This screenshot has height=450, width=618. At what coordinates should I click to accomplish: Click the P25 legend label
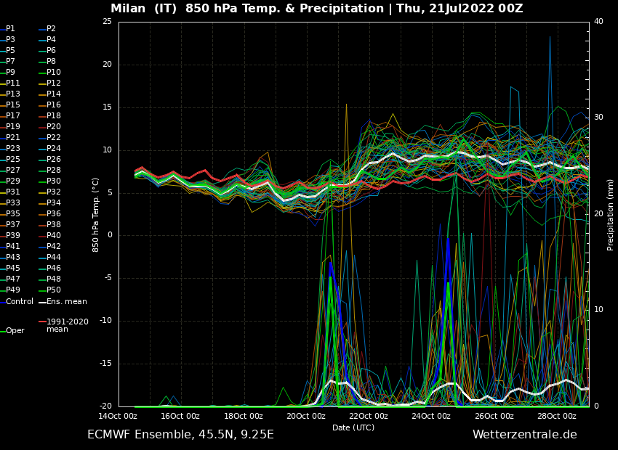[x=13, y=160]
